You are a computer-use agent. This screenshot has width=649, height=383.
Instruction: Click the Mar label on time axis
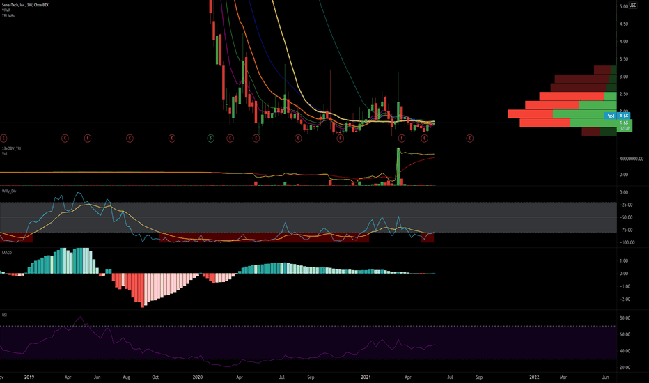click(563, 377)
